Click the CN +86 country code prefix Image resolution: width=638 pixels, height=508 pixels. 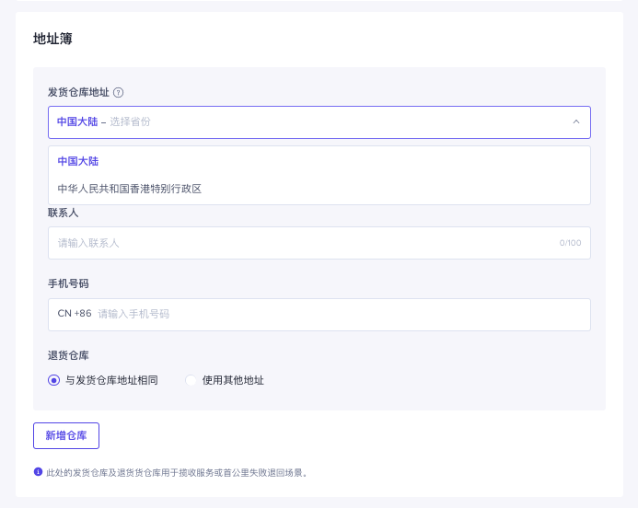coord(75,314)
